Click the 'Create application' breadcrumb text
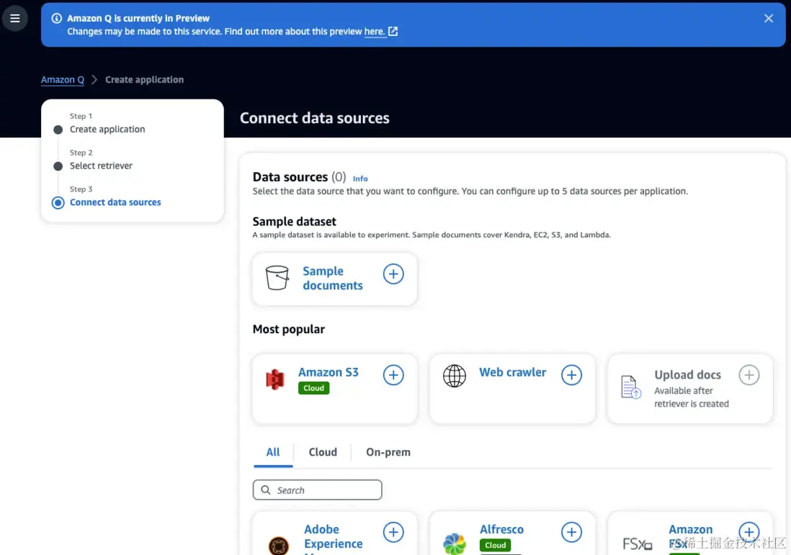Viewport: 791px width, 555px height. [144, 80]
